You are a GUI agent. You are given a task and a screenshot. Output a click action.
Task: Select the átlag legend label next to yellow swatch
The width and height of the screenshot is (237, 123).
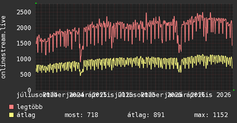26,115
